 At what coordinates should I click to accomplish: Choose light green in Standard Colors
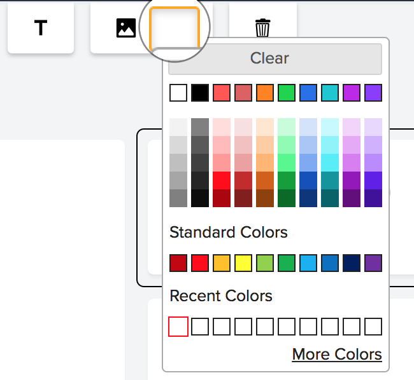point(265,263)
